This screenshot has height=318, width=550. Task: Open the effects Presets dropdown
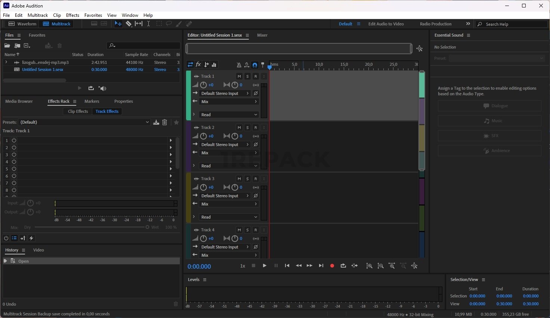[x=84, y=122]
